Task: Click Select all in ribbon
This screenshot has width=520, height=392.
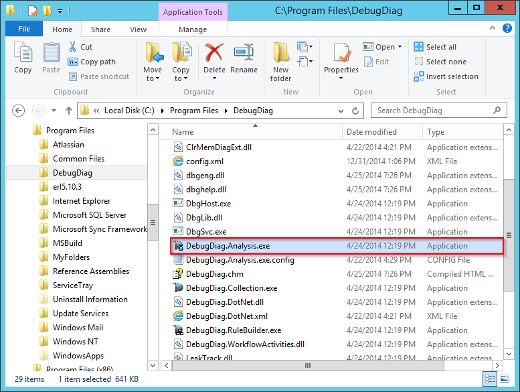Action: tap(435, 47)
